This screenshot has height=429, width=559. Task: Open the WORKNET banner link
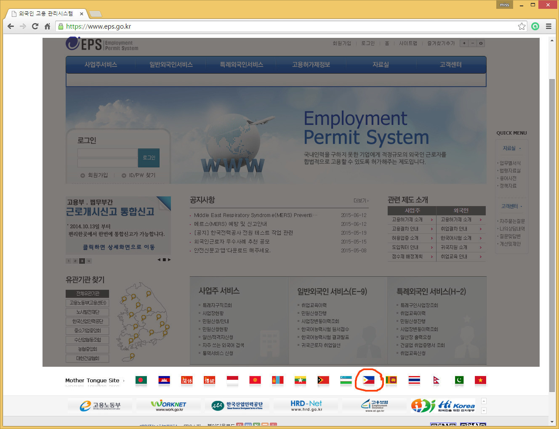[x=168, y=405]
